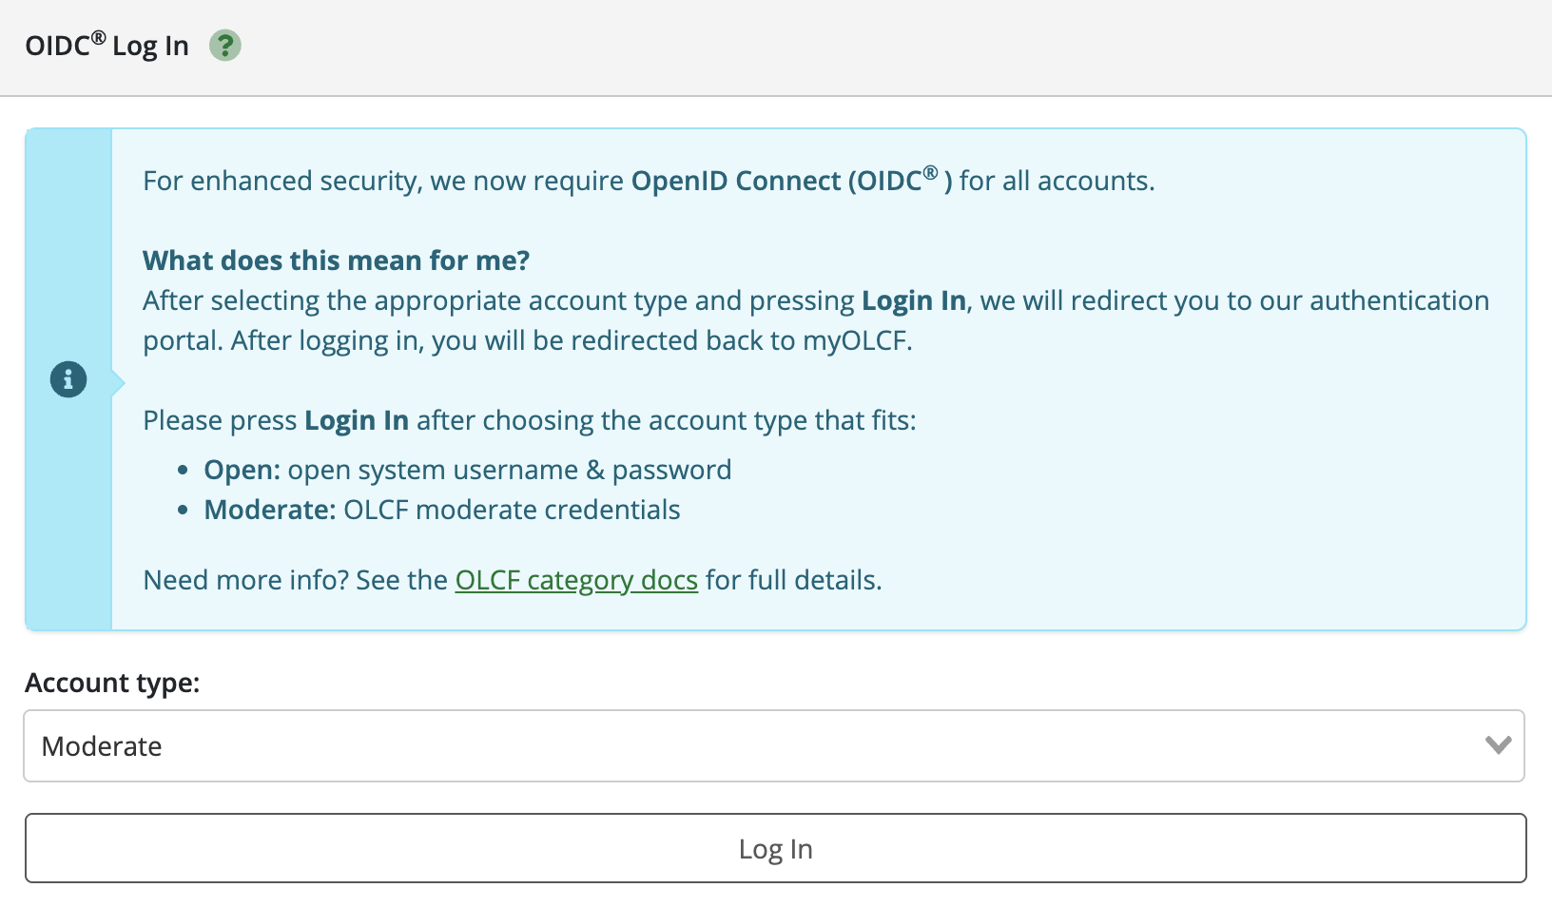Click the 'What does this mean for me?' heading

tap(336, 261)
